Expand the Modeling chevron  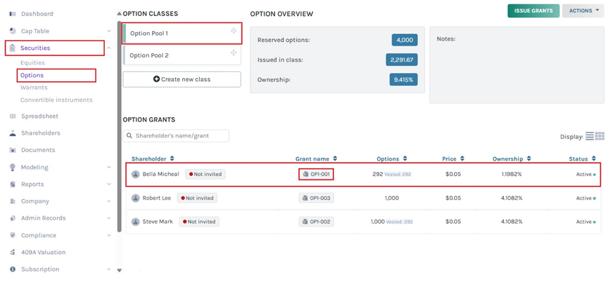pos(109,167)
